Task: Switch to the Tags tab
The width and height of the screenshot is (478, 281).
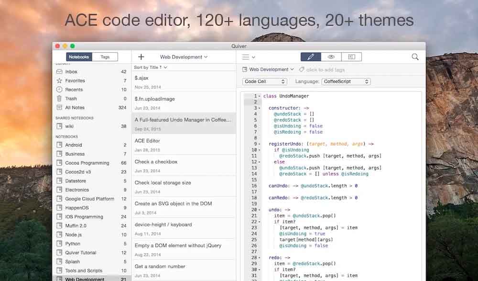Action: (x=105, y=57)
